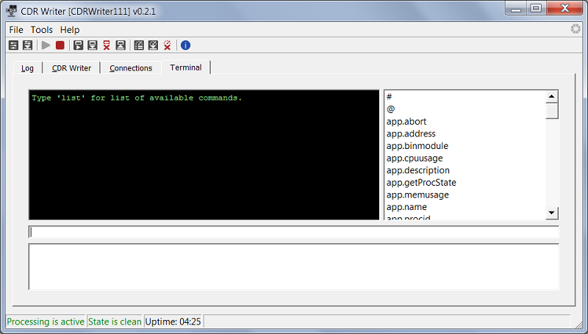Select the Terminal tab
588x334 pixels.
(x=186, y=68)
